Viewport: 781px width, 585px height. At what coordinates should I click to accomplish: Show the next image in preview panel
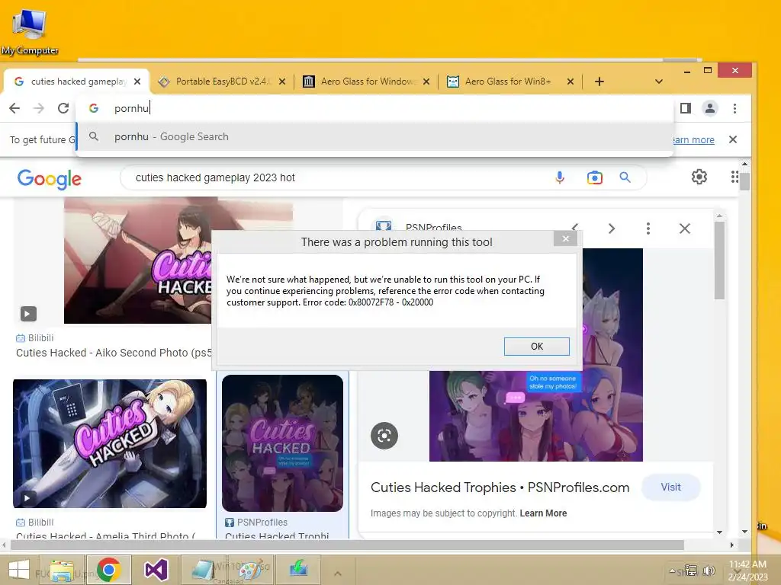[x=612, y=229]
